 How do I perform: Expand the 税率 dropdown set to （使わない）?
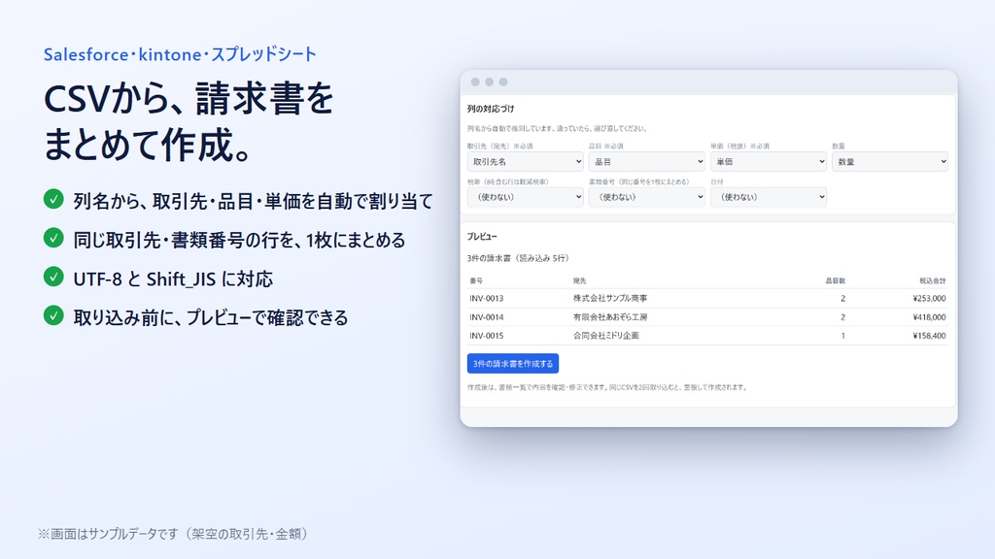(x=526, y=197)
